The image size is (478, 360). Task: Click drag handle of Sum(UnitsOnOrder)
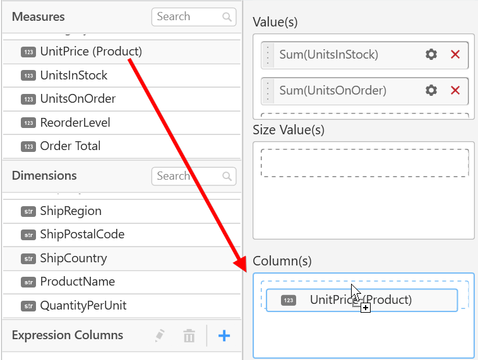[x=268, y=91]
